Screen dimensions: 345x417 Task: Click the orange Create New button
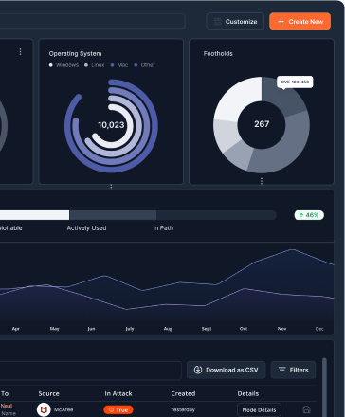point(300,22)
